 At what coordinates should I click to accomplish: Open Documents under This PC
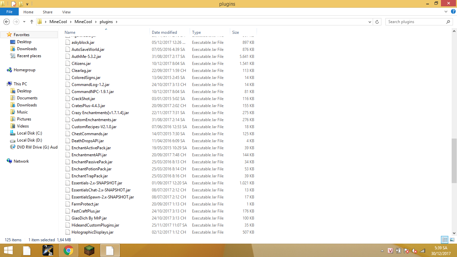tap(27, 98)
